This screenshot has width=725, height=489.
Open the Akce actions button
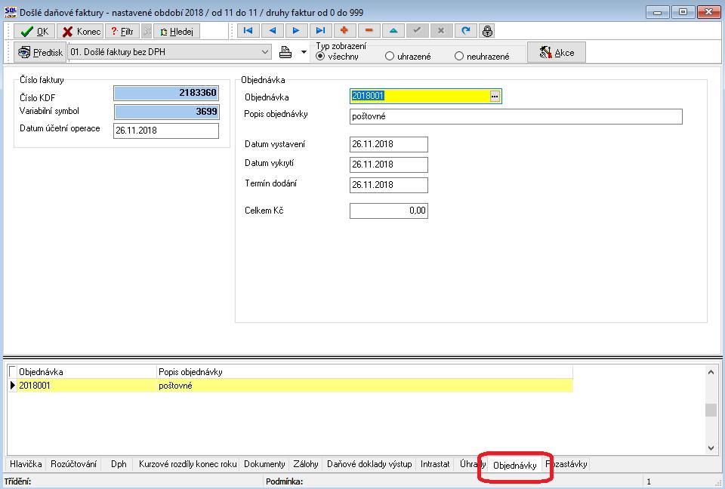pos(557,52)
